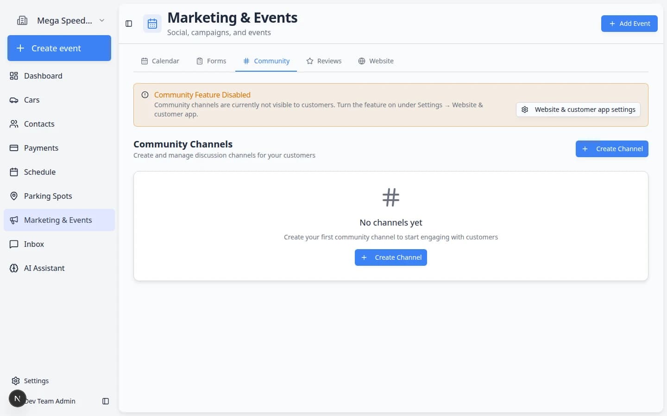This screenshot has width=667, height=416.
Task: Toggle sidebar with the header panel icon
Action: [129, 24]
